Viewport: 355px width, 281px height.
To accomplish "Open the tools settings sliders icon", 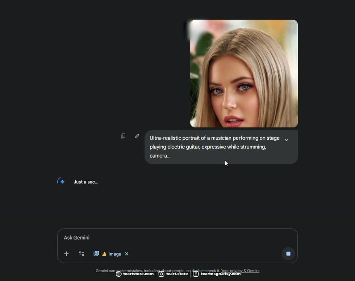I will [x=82, y=253].
